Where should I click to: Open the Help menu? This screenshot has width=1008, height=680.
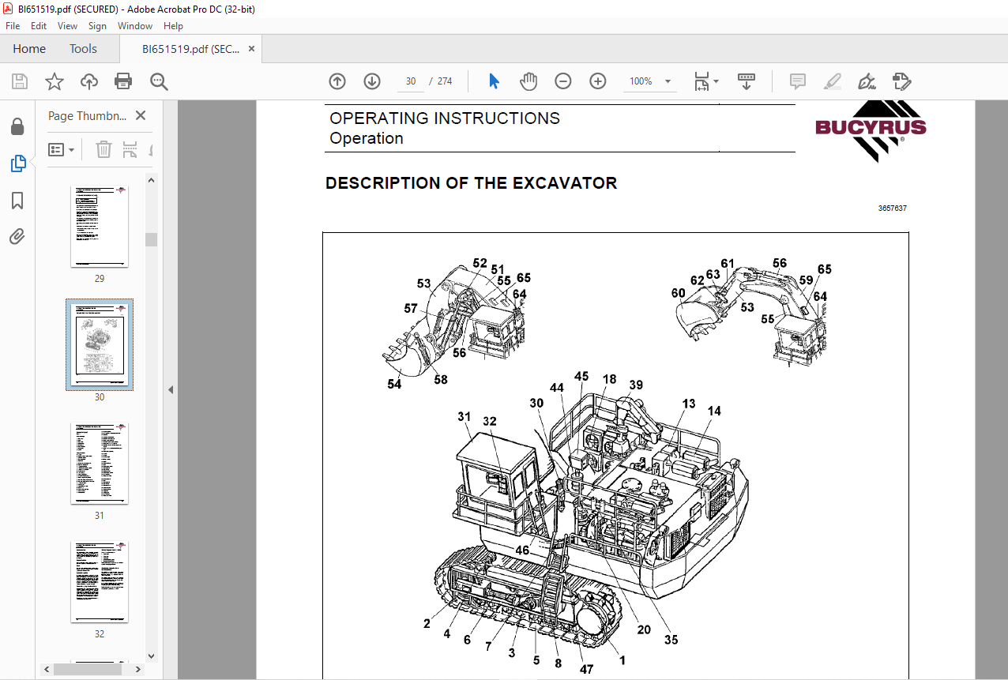(173, 26)
